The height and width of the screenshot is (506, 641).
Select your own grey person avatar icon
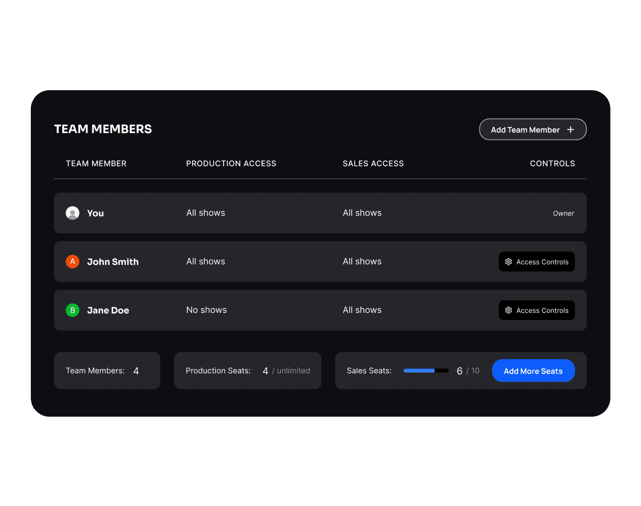pos(72,213)
